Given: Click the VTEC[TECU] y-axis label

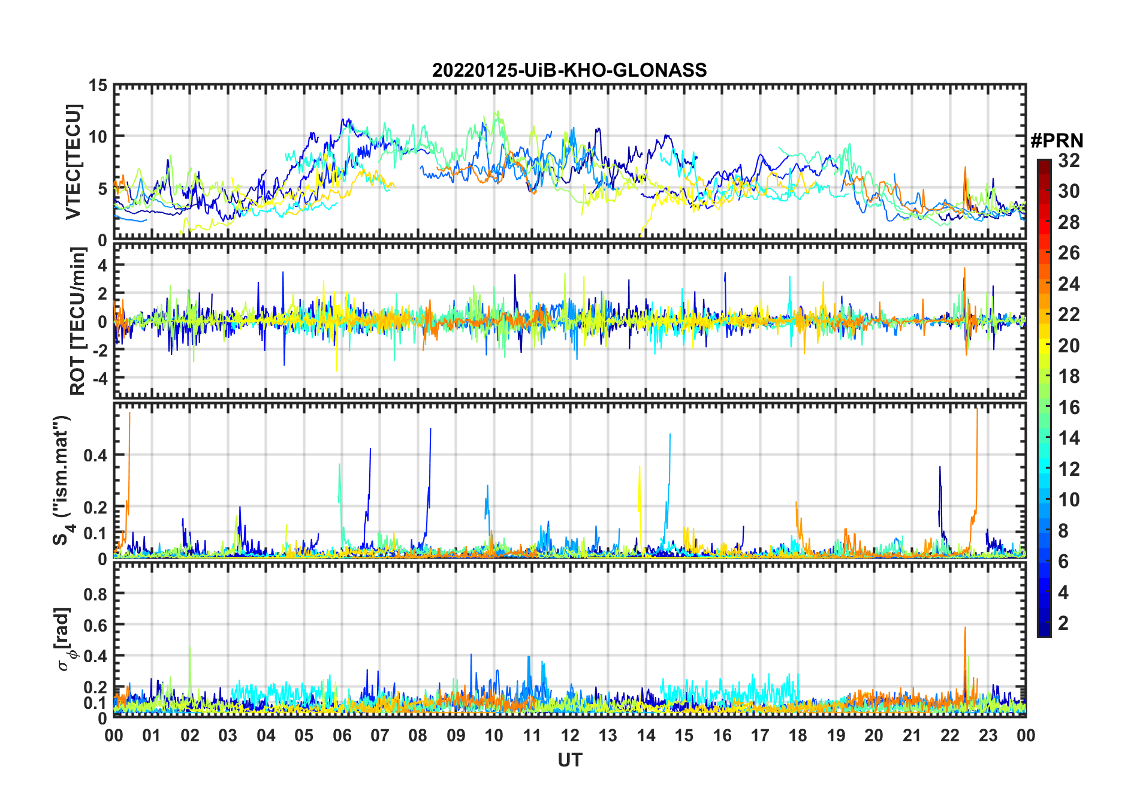Looking at the screenshot, I should [73, 162].
